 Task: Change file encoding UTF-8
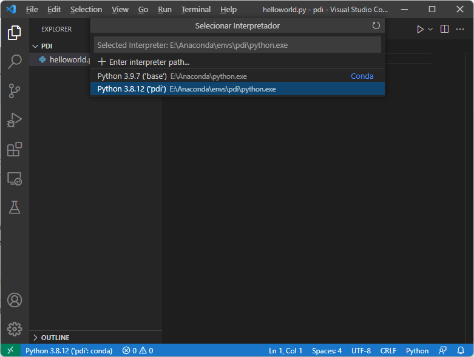point(361,351)
